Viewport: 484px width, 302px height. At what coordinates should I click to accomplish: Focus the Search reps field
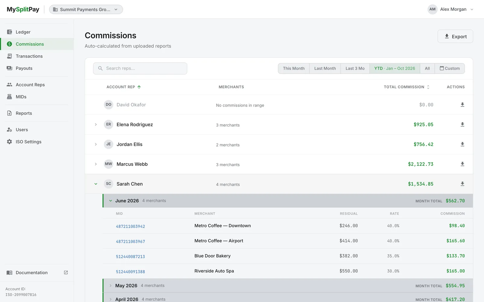click(x=140, y=68)
